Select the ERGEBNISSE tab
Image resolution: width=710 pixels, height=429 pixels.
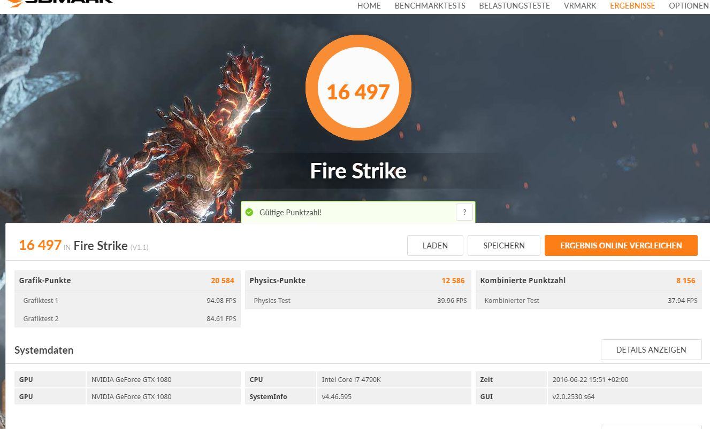[x=632, y=6]
